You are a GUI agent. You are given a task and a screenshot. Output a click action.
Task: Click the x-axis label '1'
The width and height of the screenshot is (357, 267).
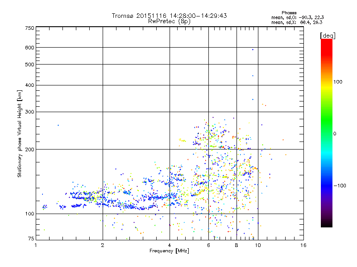point(36,245)
